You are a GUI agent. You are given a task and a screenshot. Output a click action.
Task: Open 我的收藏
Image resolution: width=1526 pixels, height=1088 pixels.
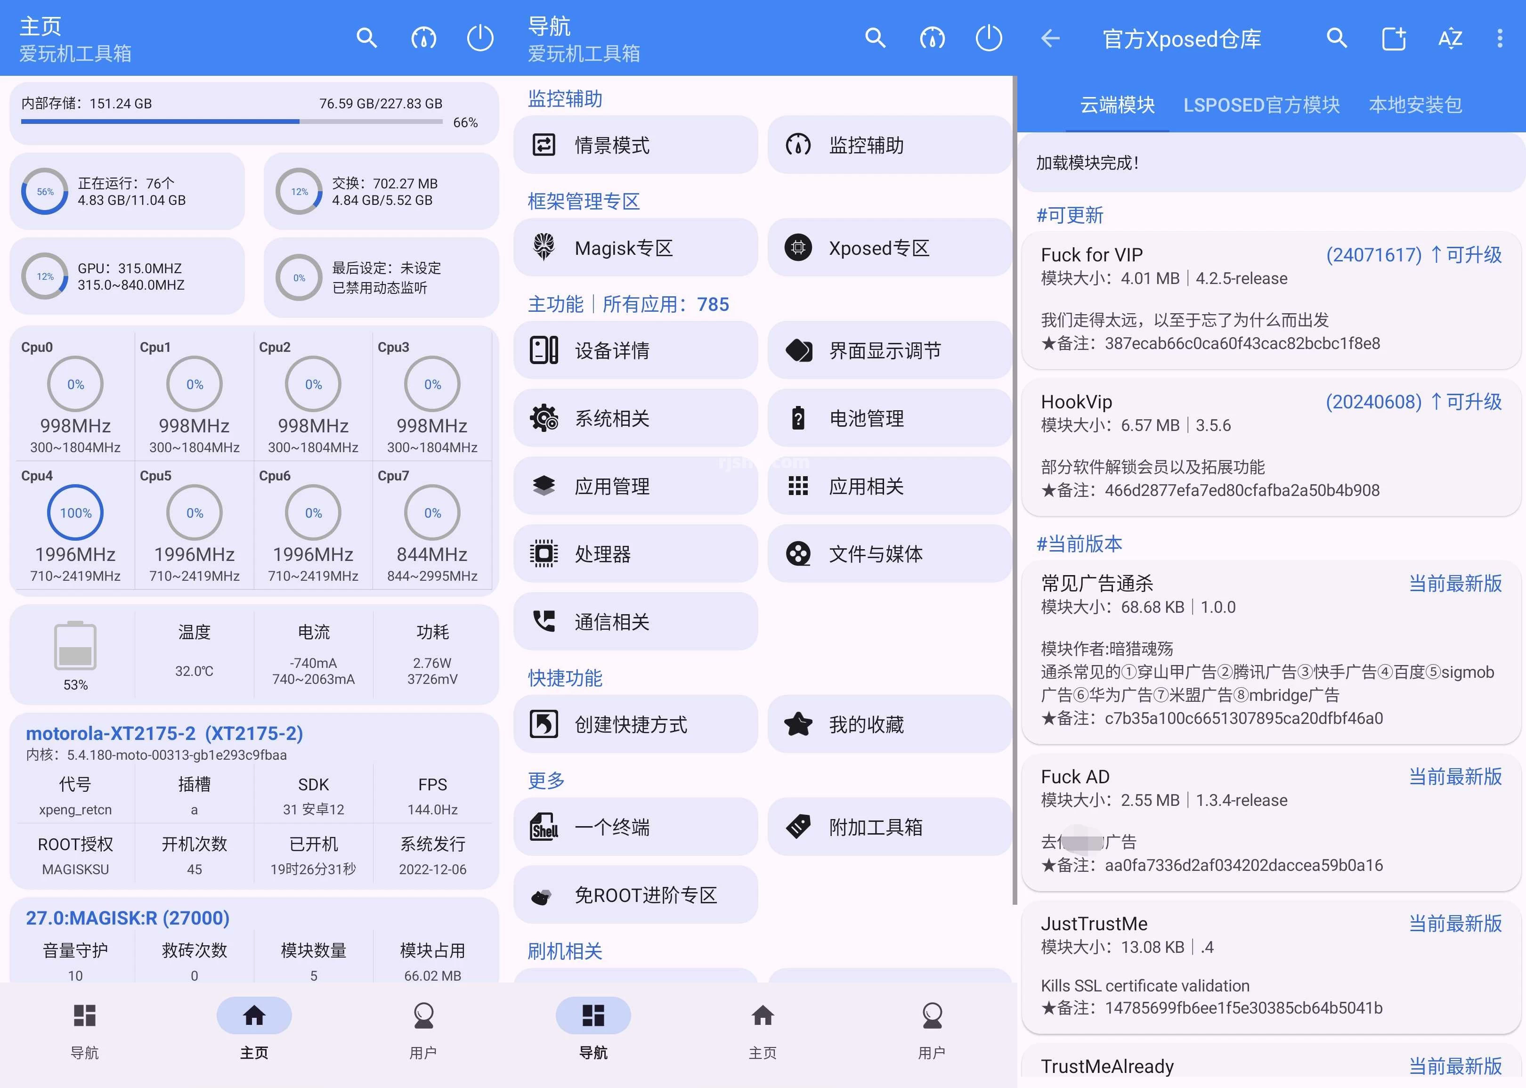coord(890,723)
